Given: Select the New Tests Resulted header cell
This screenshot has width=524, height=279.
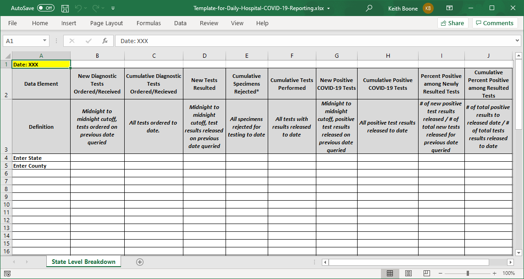Looking at the screenshot, I should pos(204,84).
